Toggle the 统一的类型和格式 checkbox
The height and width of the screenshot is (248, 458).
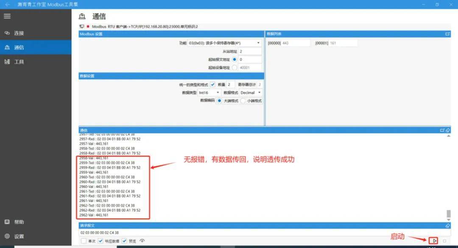point(212,85)
